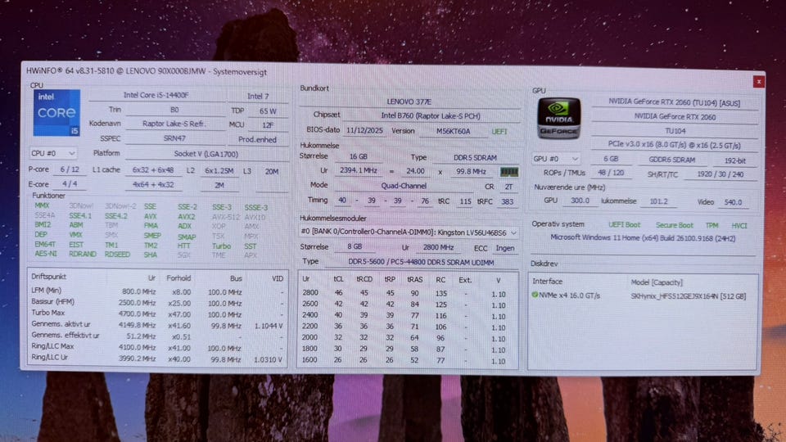Image resolution: width=786 pixels, height=442 pixels.
Task: Click the green memory module icon
Action: (x=508, y=172)
